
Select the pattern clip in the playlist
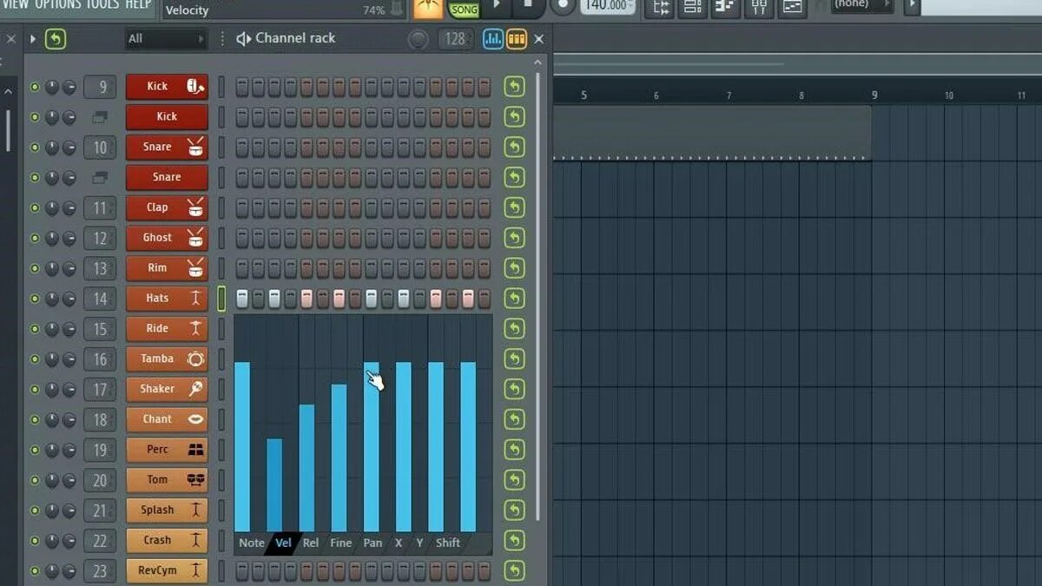coord(712,134)
